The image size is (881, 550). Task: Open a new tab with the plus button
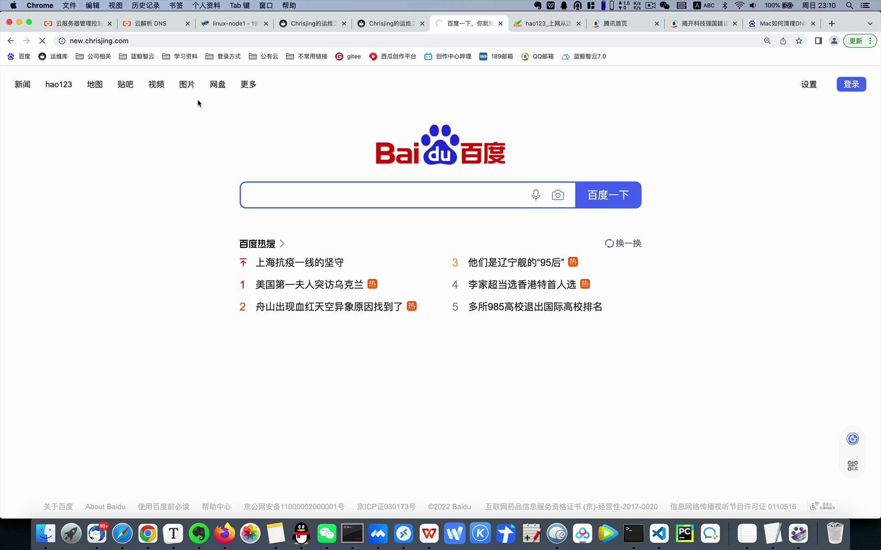[x=832, y=23]
